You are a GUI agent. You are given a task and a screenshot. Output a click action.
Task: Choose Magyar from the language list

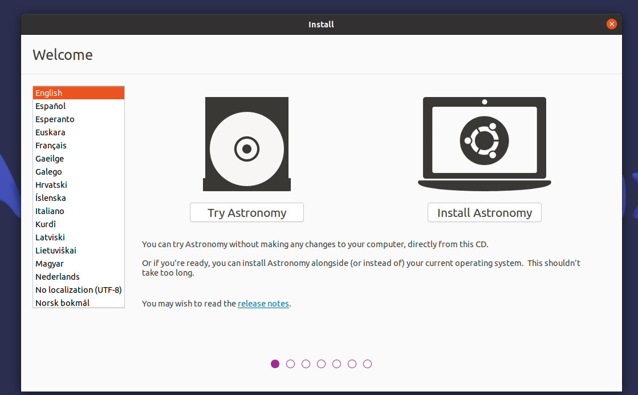pyautogui.click(x=79, y=264)
